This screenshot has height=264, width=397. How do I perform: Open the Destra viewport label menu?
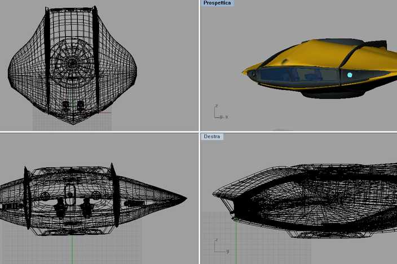(212, 136)
